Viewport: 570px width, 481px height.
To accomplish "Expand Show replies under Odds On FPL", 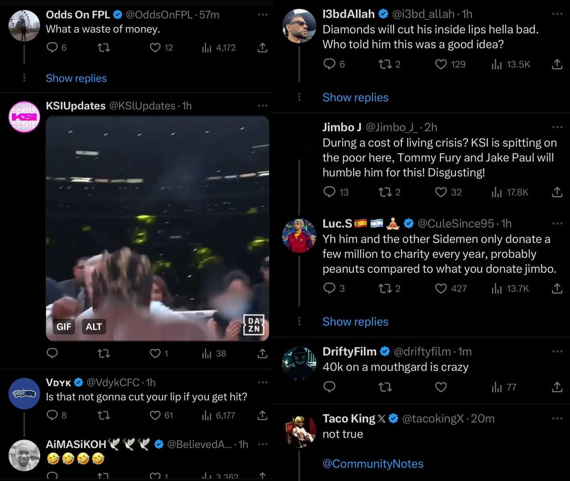I will click(76, 78).
